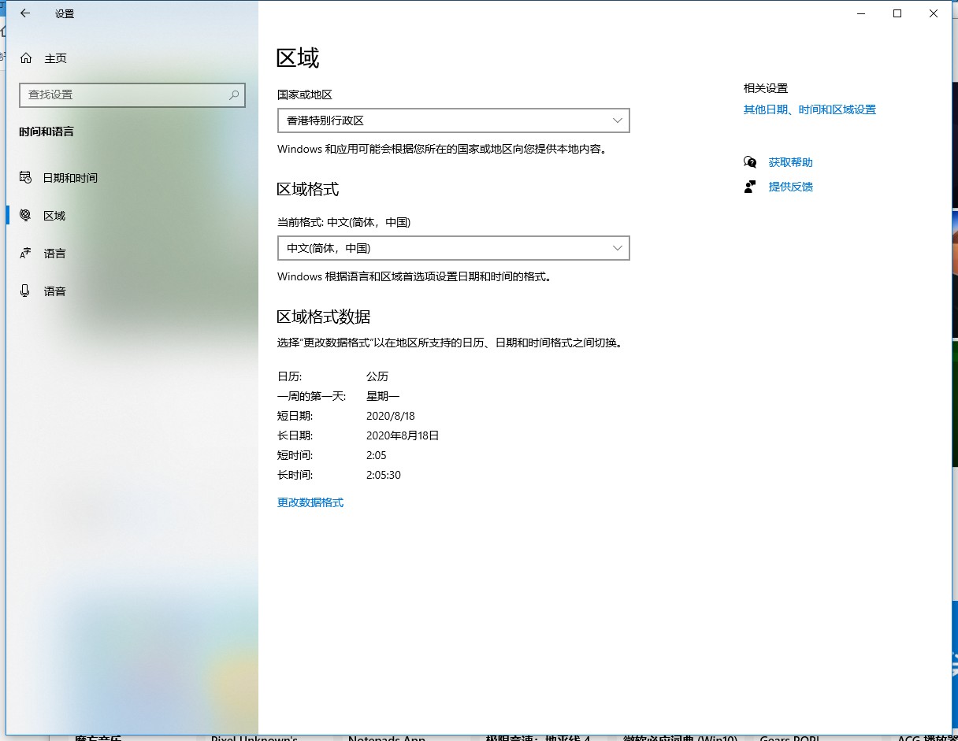This screenshot has width=958, height=741.
Task: Click the 更改数据格式 link
Action: coord(310,502)
